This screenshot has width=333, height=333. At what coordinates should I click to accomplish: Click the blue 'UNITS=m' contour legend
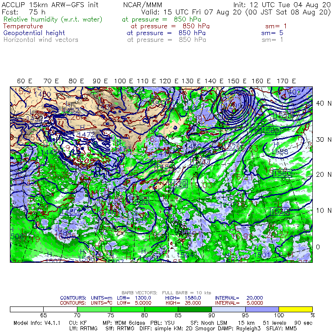click(x=102, y=298)
